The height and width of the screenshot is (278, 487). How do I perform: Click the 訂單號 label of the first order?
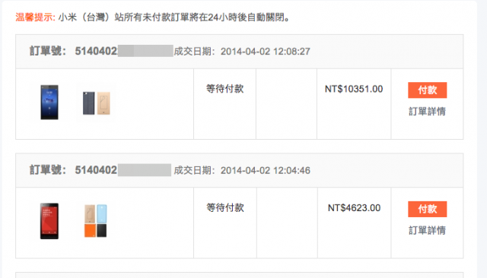click(x=48, y=51)
